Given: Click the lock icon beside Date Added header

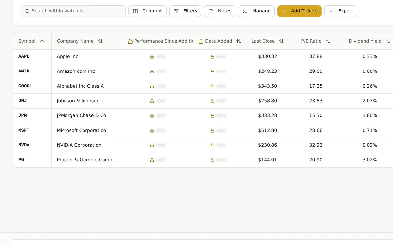Looking at the screenshot, I should point(201,41).
